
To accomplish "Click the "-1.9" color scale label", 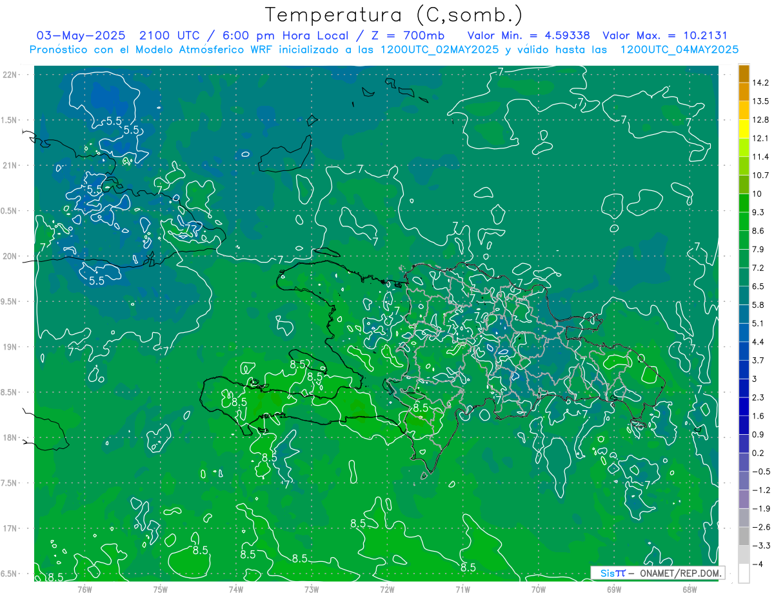I will 761,509.
